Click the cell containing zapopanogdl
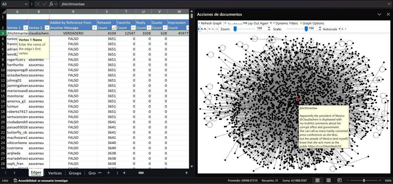The height and width of the screenshot is (184, 393). [x=17, y=70]
